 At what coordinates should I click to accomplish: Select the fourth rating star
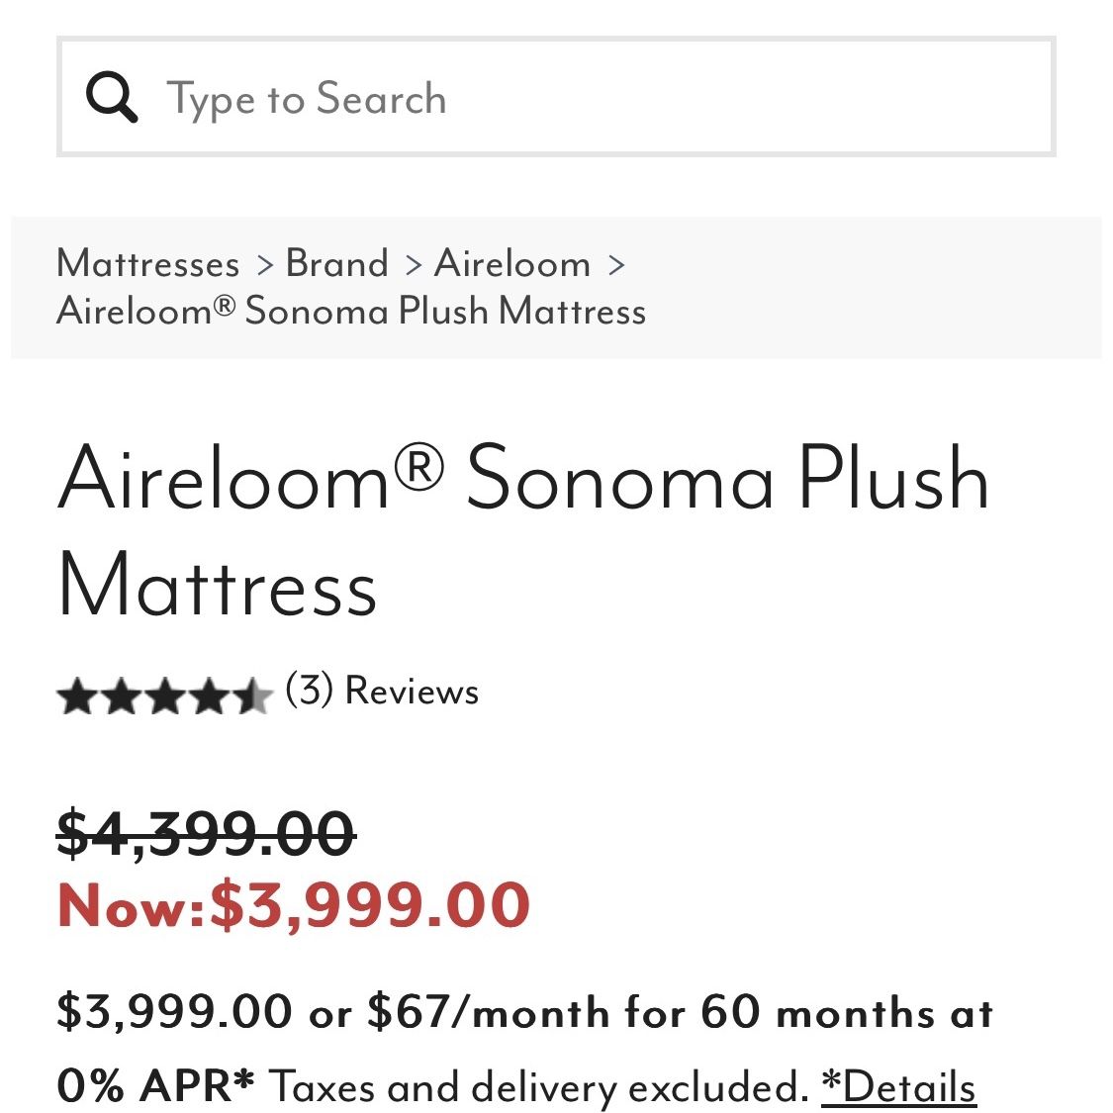pos(208,696)
